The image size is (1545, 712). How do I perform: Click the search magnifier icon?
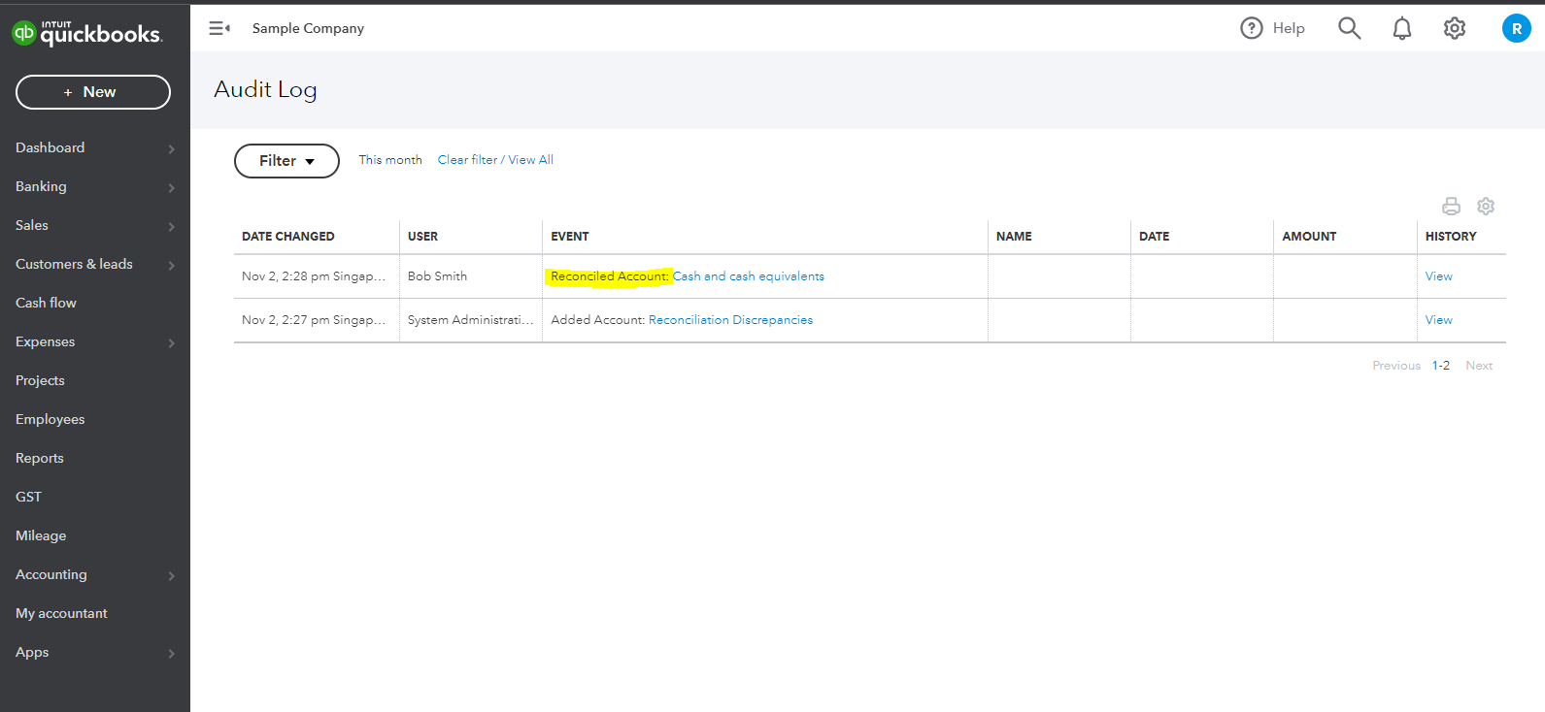(x=1349, y=28)
